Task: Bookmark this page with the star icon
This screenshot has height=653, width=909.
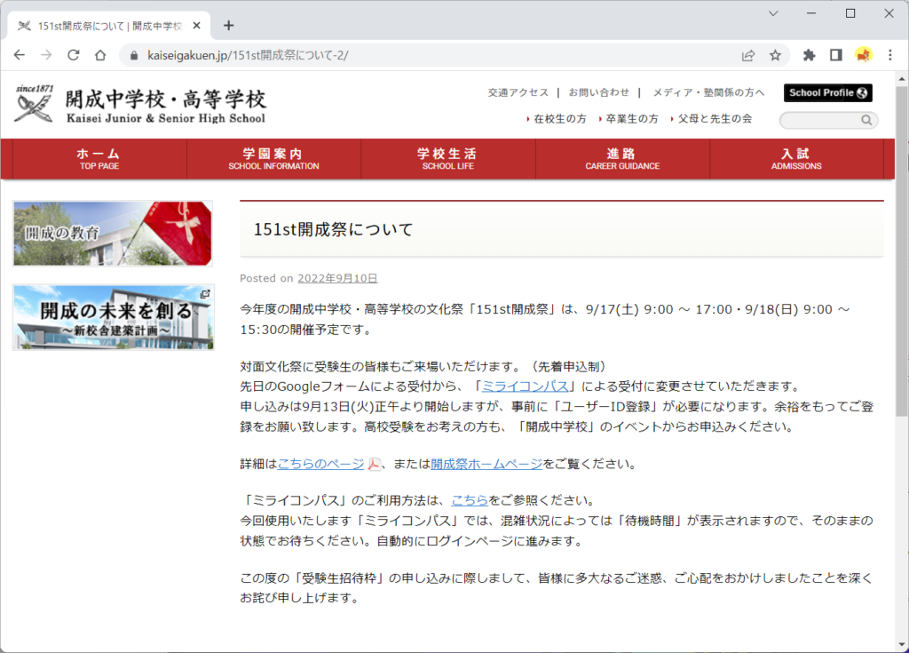Action: [x=775, y=56]
